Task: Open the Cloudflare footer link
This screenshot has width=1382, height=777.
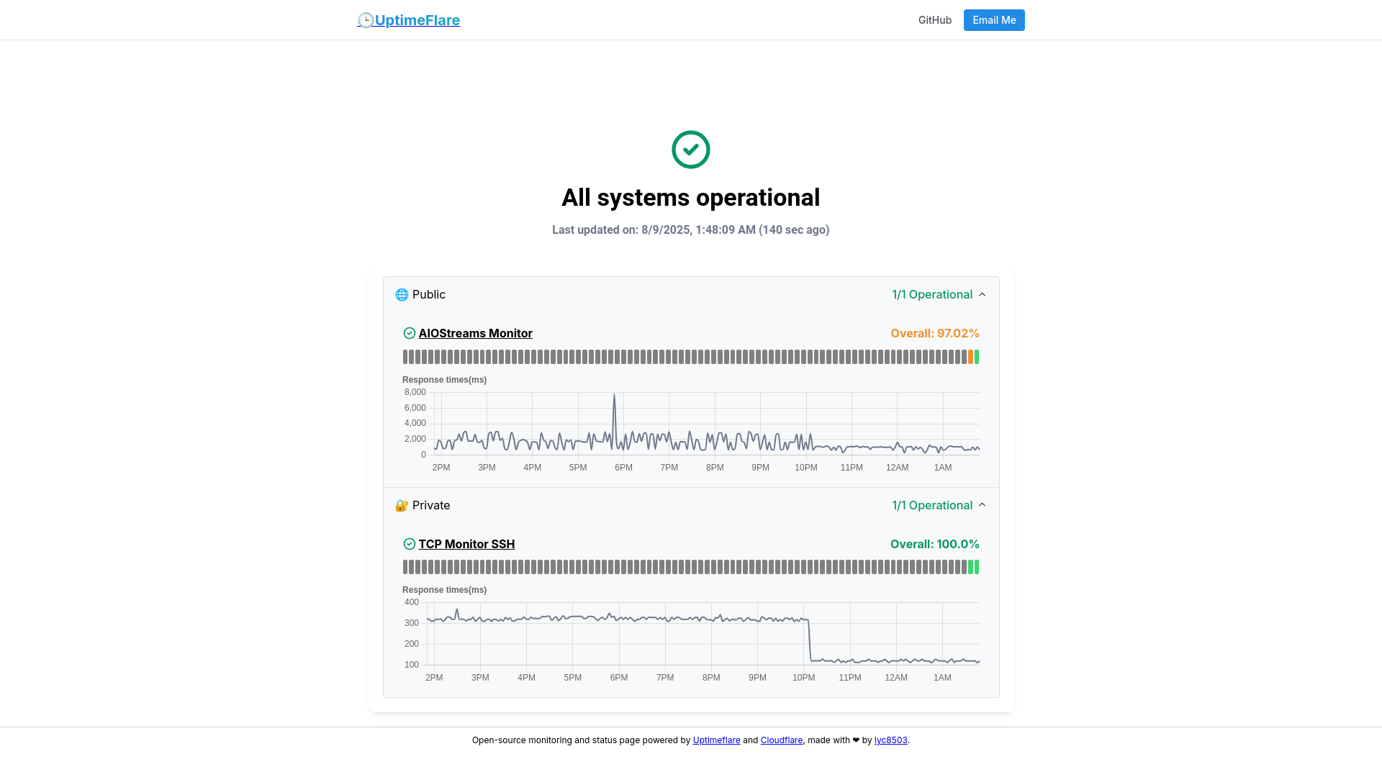Action: pos(782,740)
